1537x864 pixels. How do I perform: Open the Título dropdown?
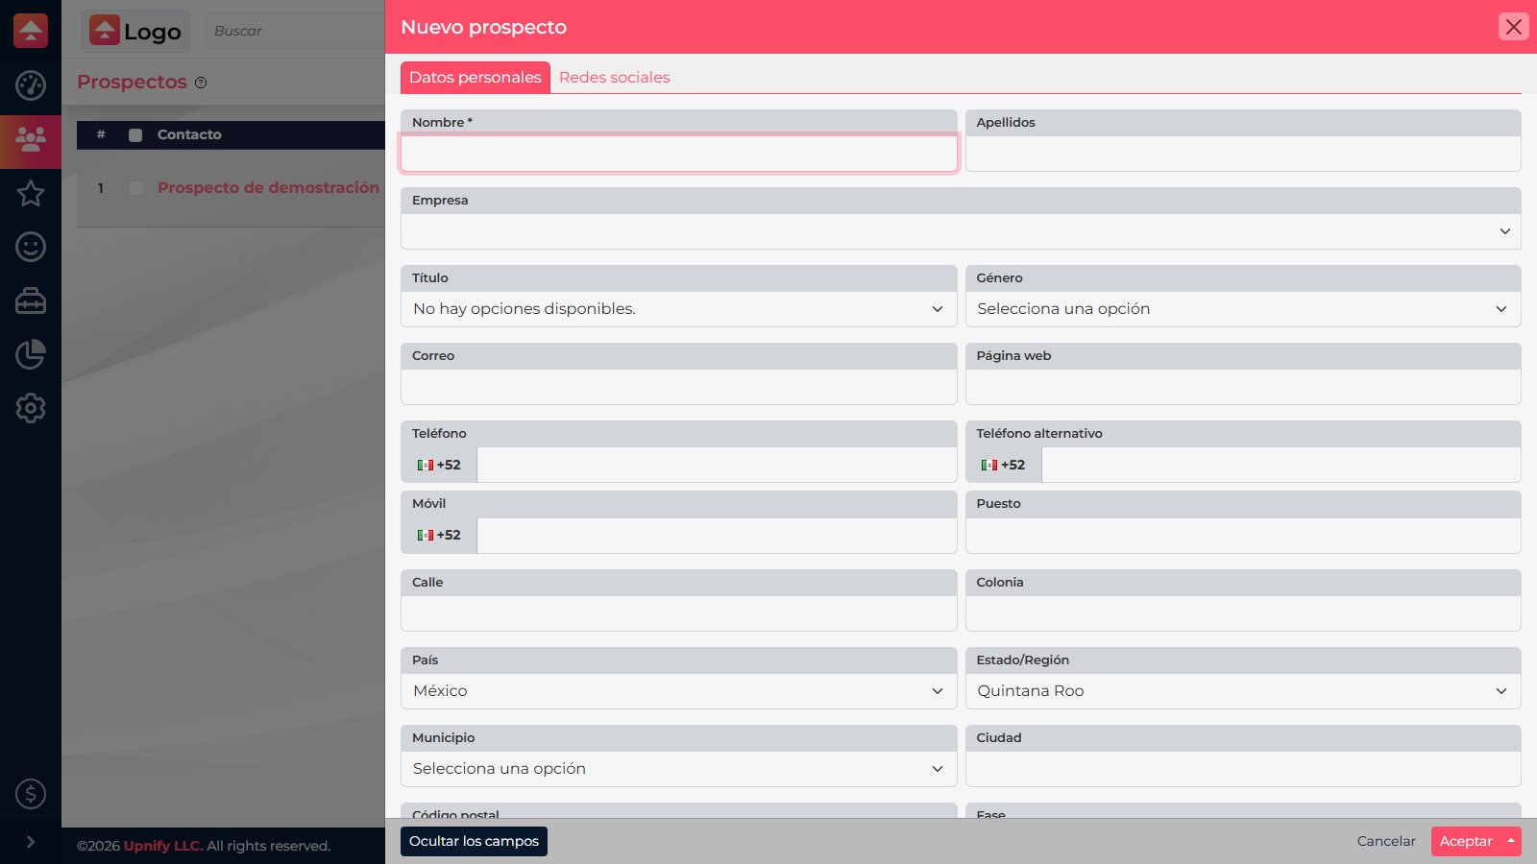(678, 309)
